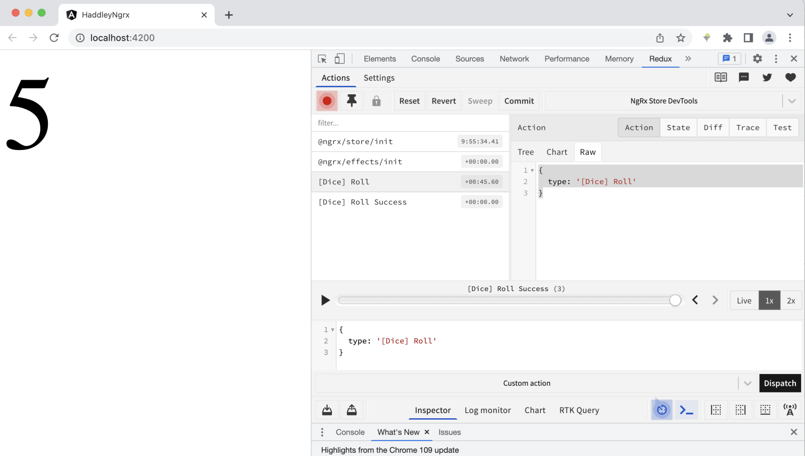Image resolution: width=805 pixels, height=456 pixels.
Task: Click the heart support icon
Action: pyautogui.click(x=790, y=78)
